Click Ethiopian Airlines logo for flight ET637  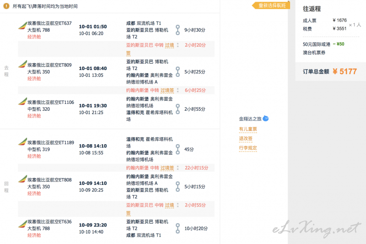click(x=22, y=26)
